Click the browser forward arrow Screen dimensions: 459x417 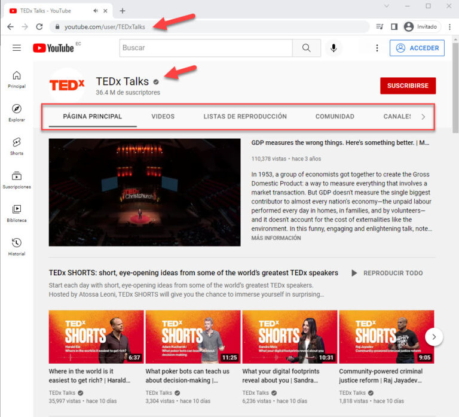pyautogui.click(x=25, y=27)
